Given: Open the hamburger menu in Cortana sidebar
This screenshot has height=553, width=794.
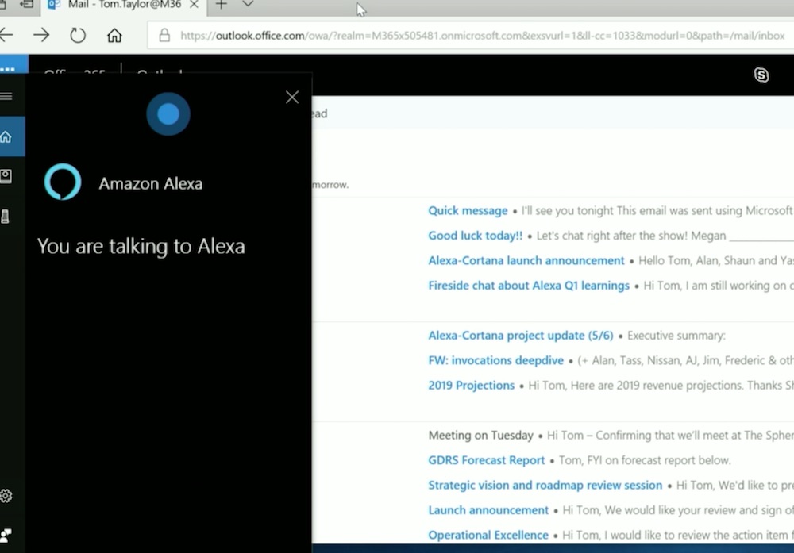Looking at the screenshot, I should point(7,98).
